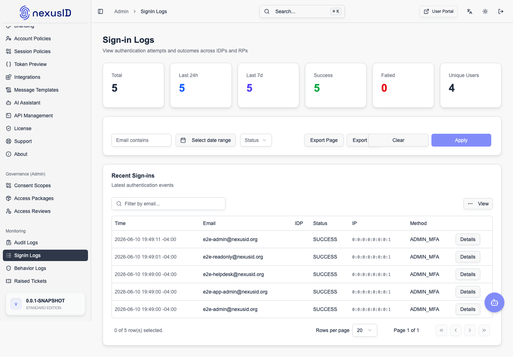Click timestamp 2026-06-10 19:49:11 -04:00
The image size is (513, 357).
145,239
